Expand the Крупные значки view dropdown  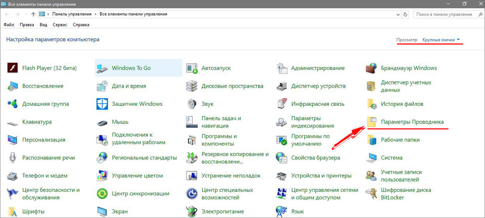[441, 40]
